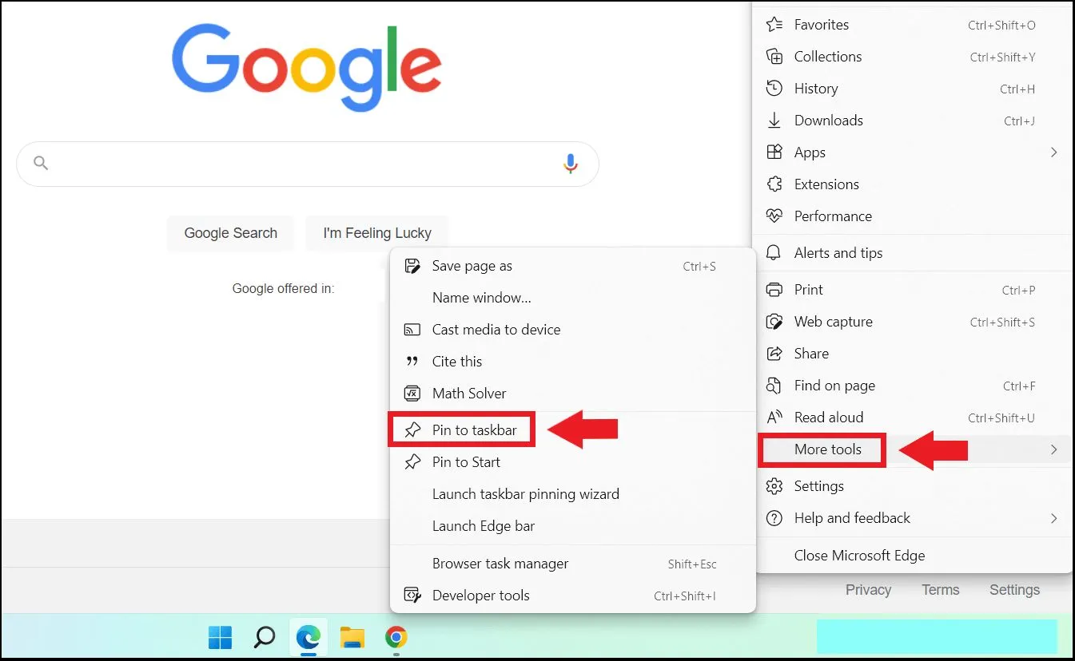Image resolution: width=1075 pixels, height=661 pixels.
Task: Open the Print option
Action: click(x=808, y=289)
